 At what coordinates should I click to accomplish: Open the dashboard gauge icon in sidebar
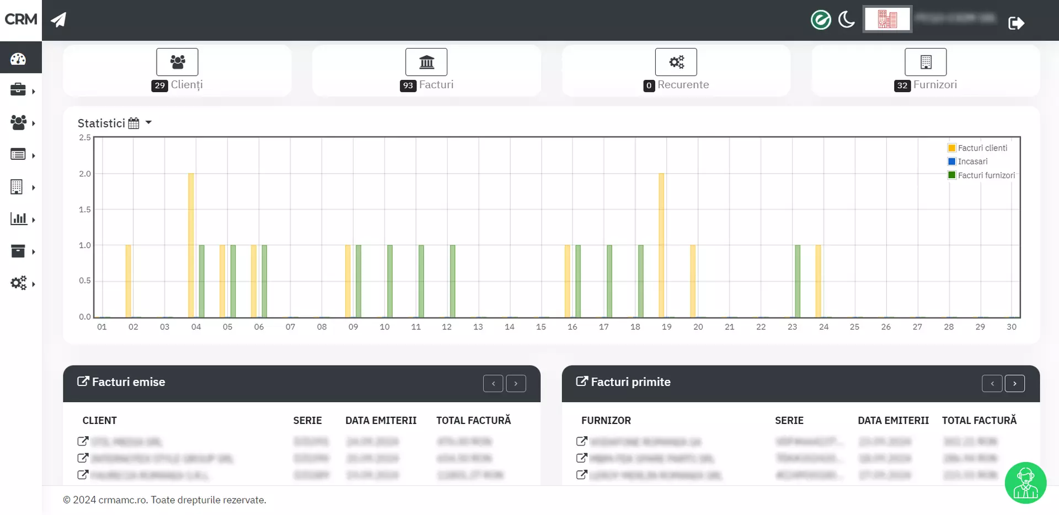click(x=18, y=59)
